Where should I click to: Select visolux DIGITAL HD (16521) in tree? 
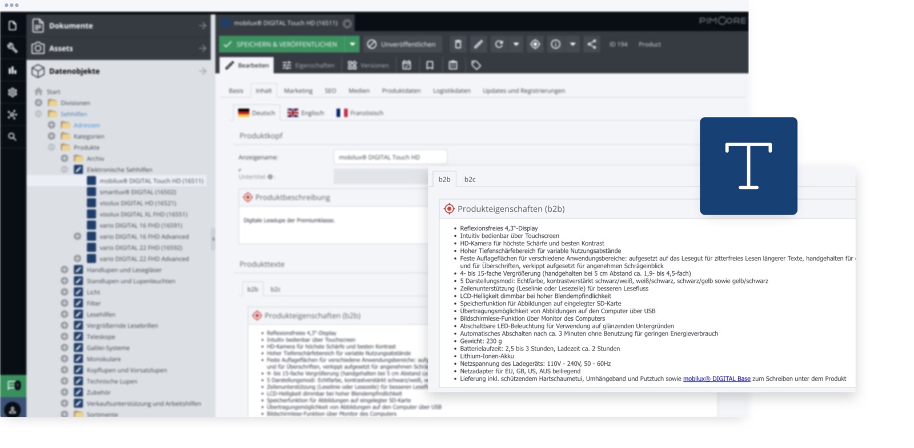pyautogui.click(x=138, y=203)
